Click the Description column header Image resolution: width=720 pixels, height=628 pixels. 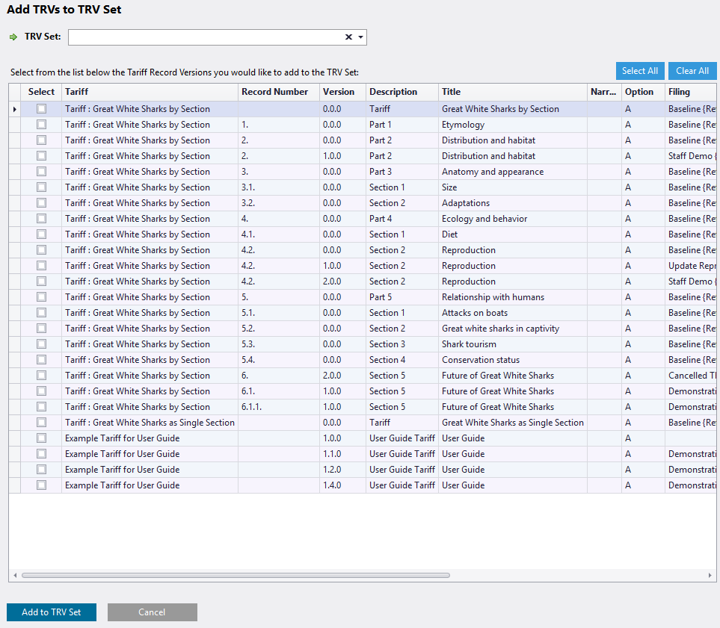[402, 92]
